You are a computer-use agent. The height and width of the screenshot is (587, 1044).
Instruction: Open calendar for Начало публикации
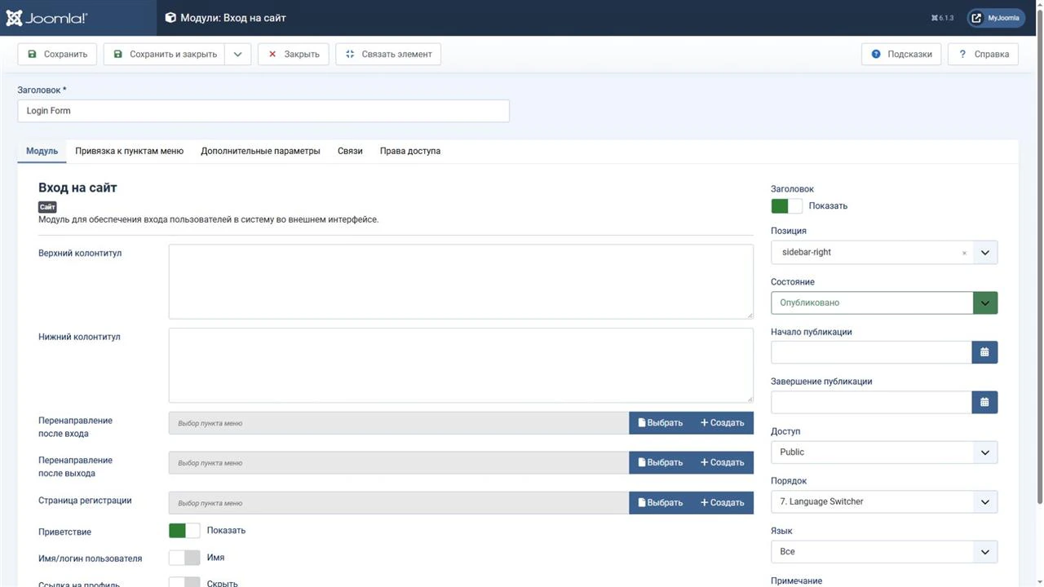pos(984,352)
